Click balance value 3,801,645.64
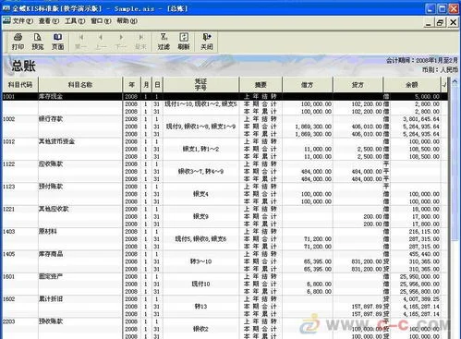Image resolution: width=461 pixels, height=339 pixels. 421,119
